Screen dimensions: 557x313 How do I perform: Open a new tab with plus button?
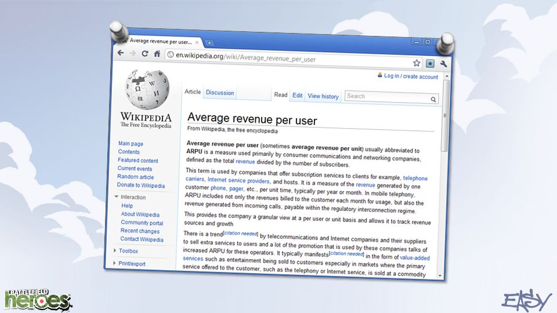209,43
